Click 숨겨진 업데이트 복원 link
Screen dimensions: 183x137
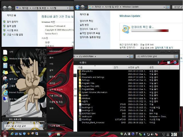click(x=90, y=33)
